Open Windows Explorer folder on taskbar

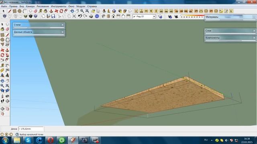[17, 140]
